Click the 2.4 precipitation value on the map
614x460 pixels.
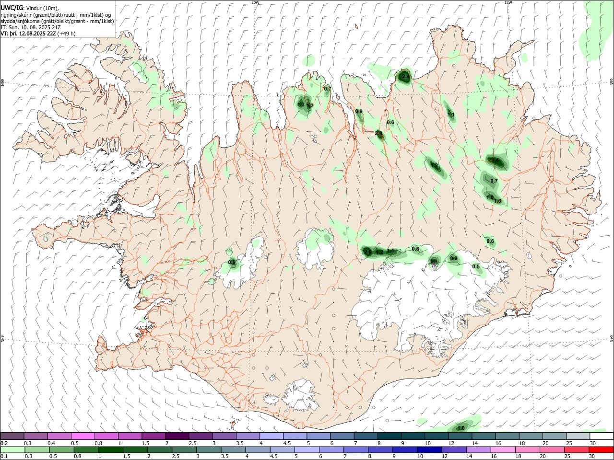point(405,77)
